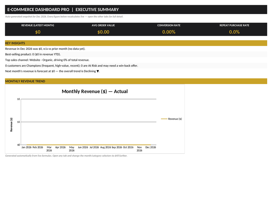Select the $0.00 average order value
Screen dimensions: 275x213
pyautogui.click(x=103, y=32)
